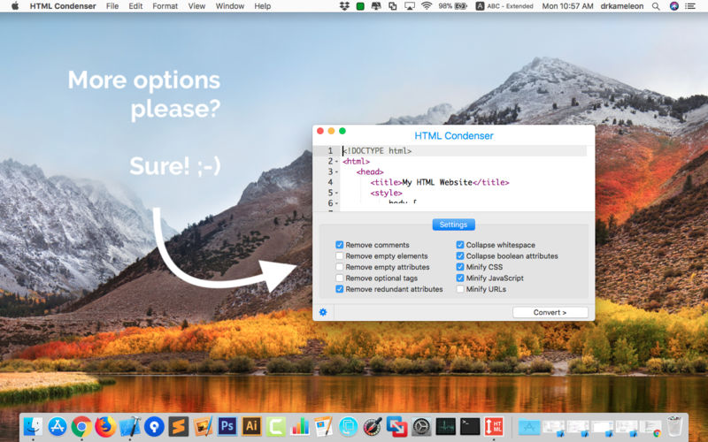The width and height of the screenshot is (708, 442).
Task: Open Pages from the dock
Action: point(324,426)
